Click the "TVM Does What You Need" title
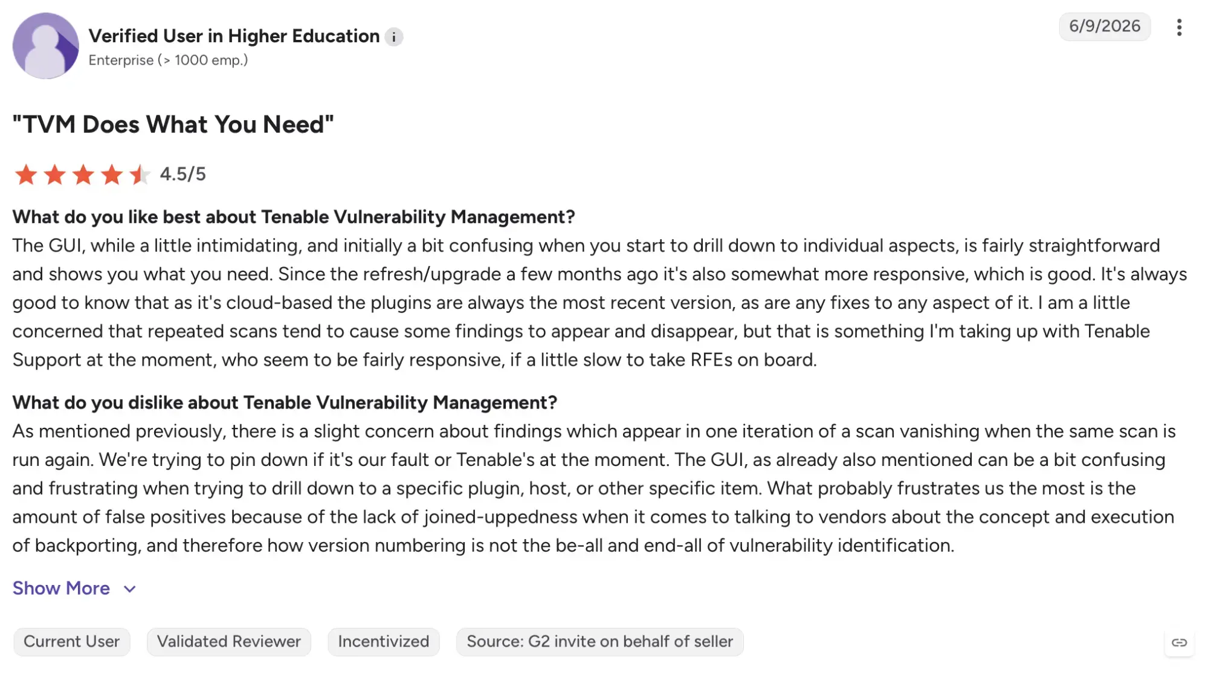This screenshot has height=675, width=1208. point(173,124)
